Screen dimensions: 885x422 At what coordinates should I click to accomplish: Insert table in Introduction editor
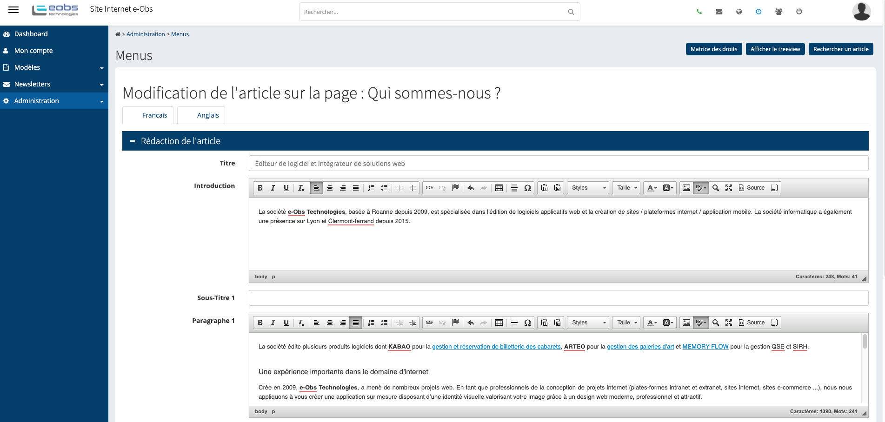pos(499,188)
